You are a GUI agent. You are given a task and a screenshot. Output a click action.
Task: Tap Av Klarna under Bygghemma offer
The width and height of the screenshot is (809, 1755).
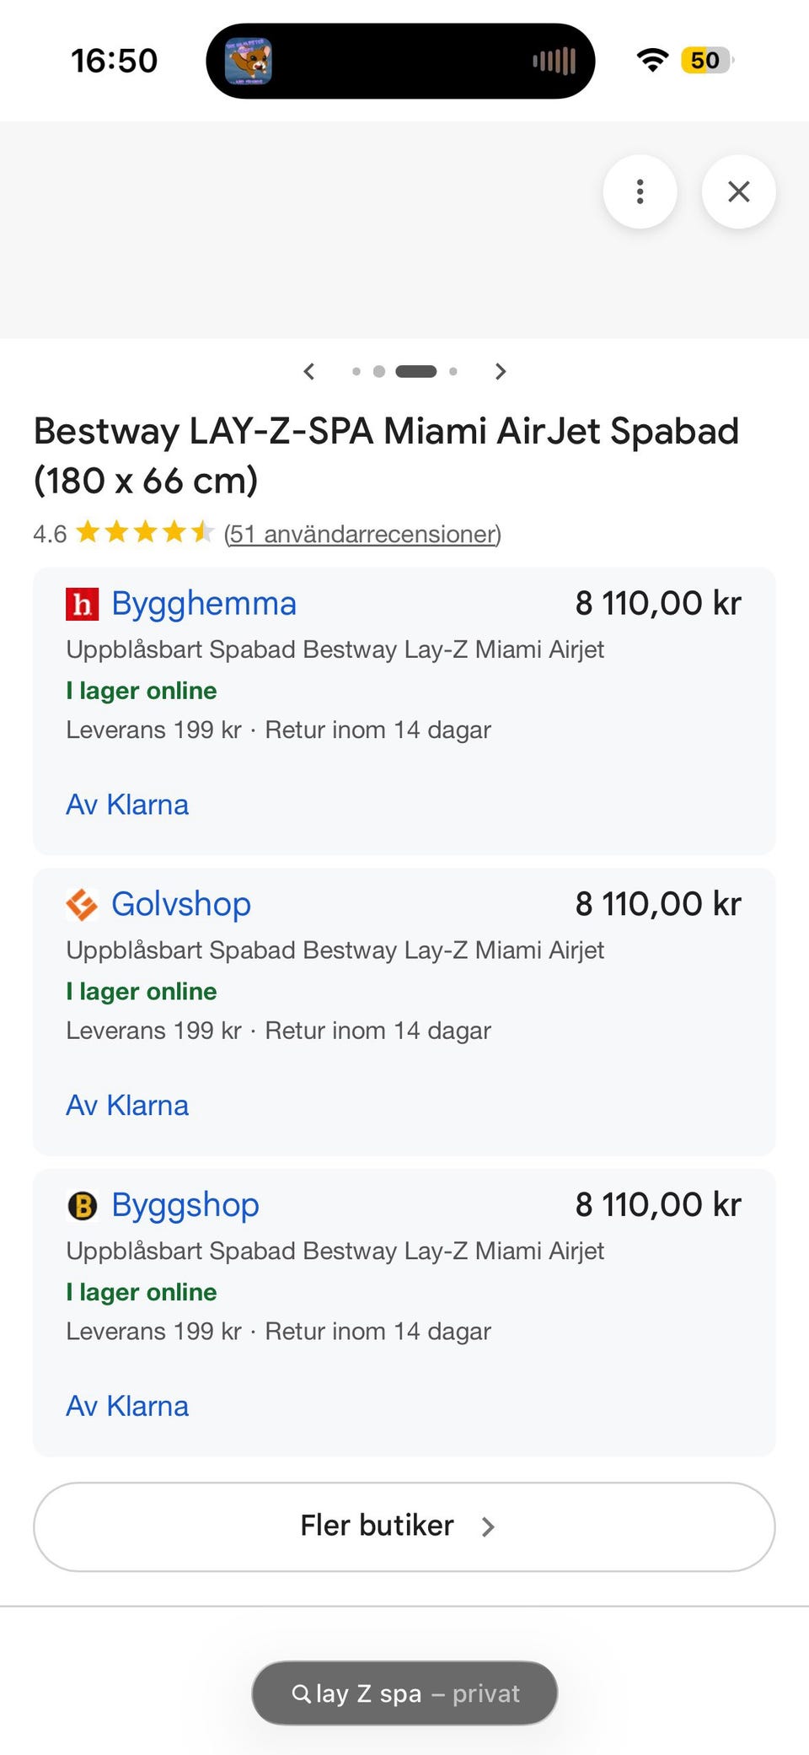(x=127, y=805)
